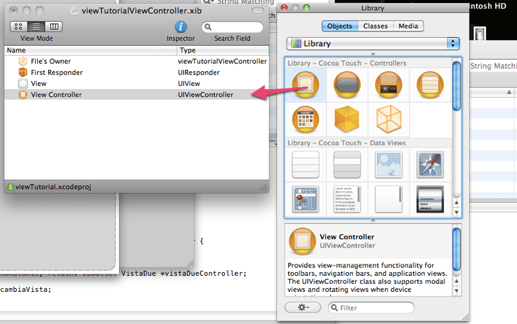
Task: Select the Navigation Controller library icon
Action: pyautogui.click(x=347, y=85)
